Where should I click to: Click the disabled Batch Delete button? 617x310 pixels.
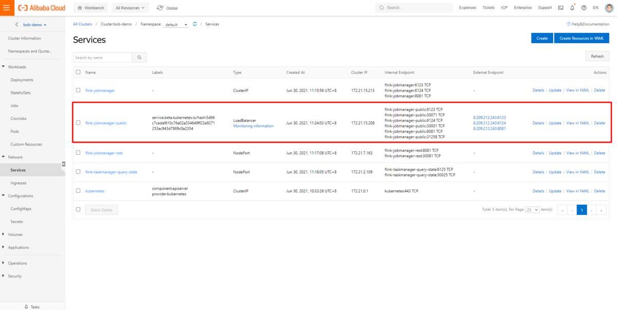click(x=101, y=210)
